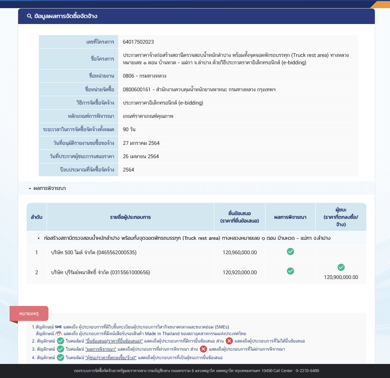Click label ชื่อหน่วยจัดซื้อ
This screenshot has width=390, height=378.
click(x=100, y=89)
